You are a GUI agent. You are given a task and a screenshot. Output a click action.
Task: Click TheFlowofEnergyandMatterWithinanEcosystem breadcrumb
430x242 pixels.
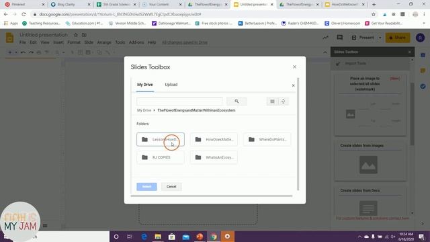pyautogui.click(x=196, y=110)
